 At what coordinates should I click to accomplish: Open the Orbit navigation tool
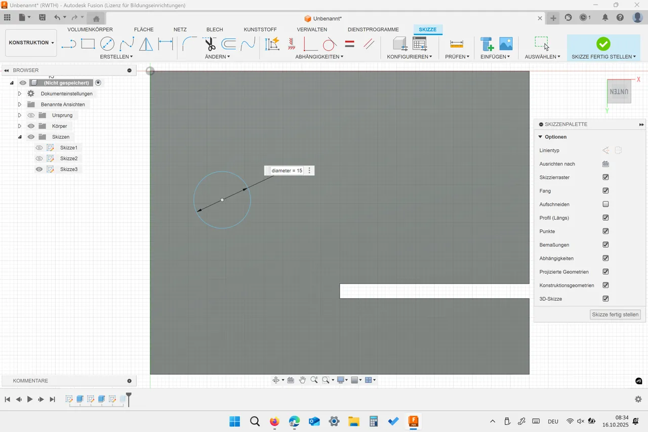click(276, 380)
